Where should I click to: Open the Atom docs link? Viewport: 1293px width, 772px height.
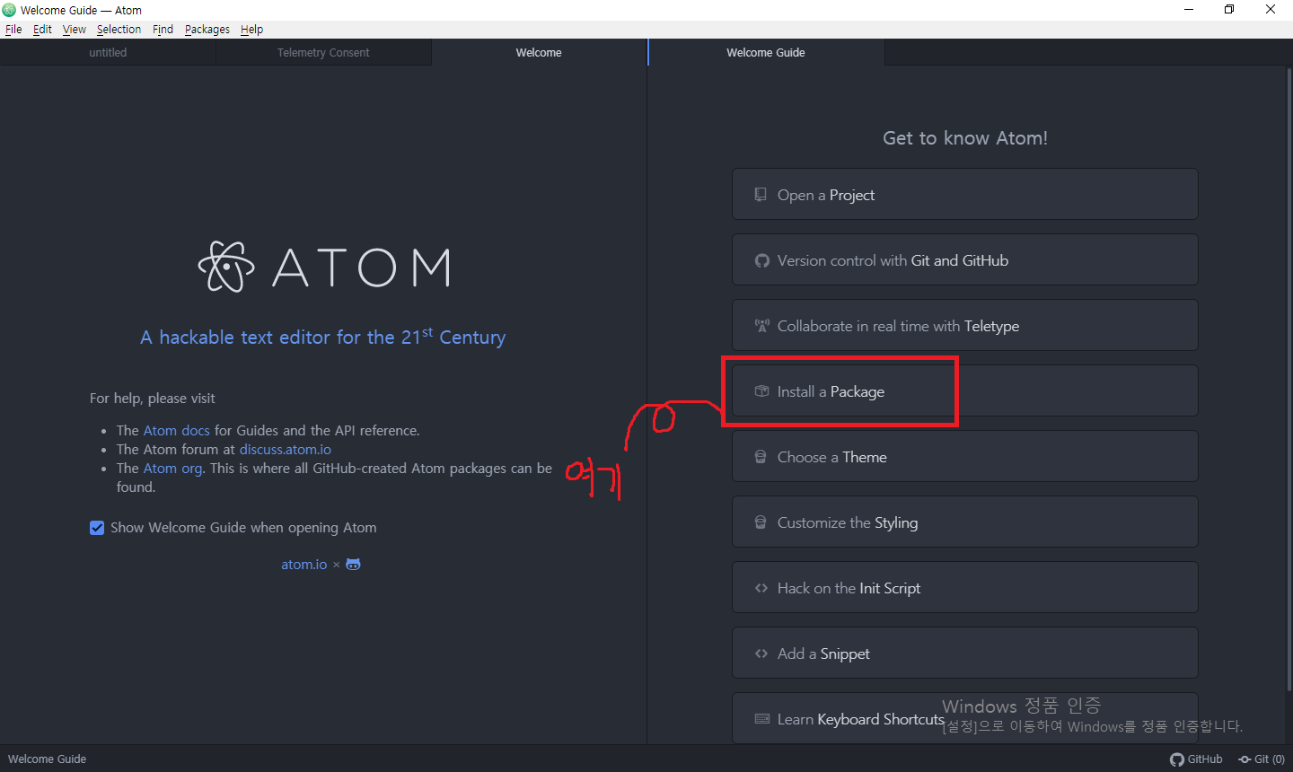[177, 430]
